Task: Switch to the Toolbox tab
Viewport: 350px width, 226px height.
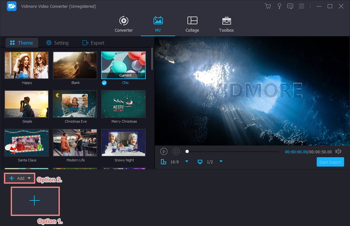Action: click(226, 24)
